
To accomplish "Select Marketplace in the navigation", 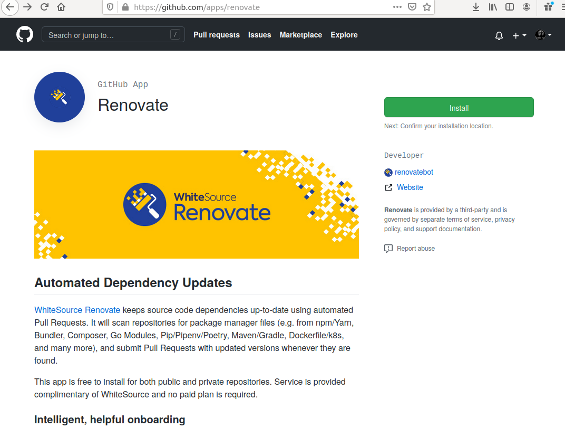I will (301, 35).
